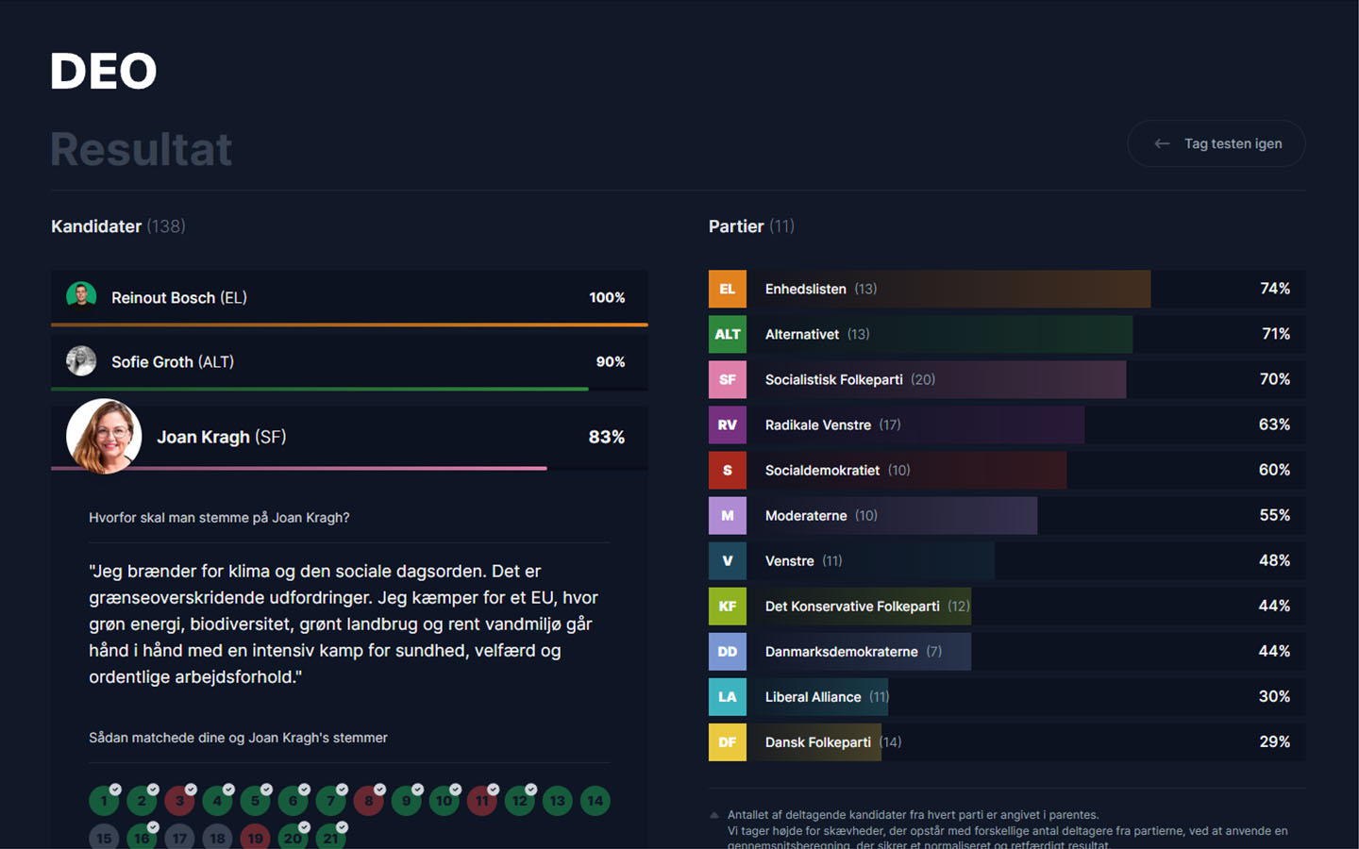Click the pink SF party badge
1359x849 pixels.
tap(728, 379)
